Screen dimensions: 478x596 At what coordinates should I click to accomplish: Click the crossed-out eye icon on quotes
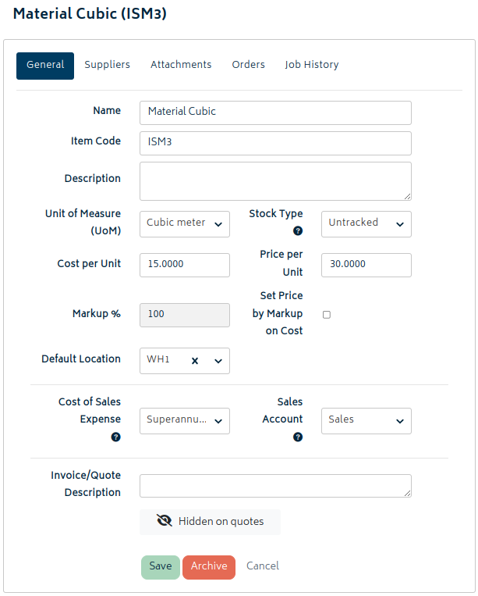[165, 521]
